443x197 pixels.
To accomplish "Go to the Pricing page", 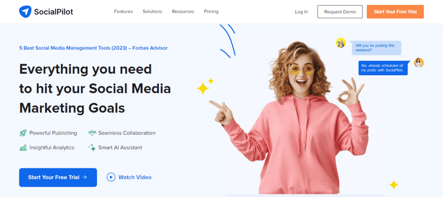I will click(x=211, y=12).
